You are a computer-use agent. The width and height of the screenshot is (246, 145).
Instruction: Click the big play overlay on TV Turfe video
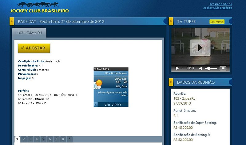point(200,48)
